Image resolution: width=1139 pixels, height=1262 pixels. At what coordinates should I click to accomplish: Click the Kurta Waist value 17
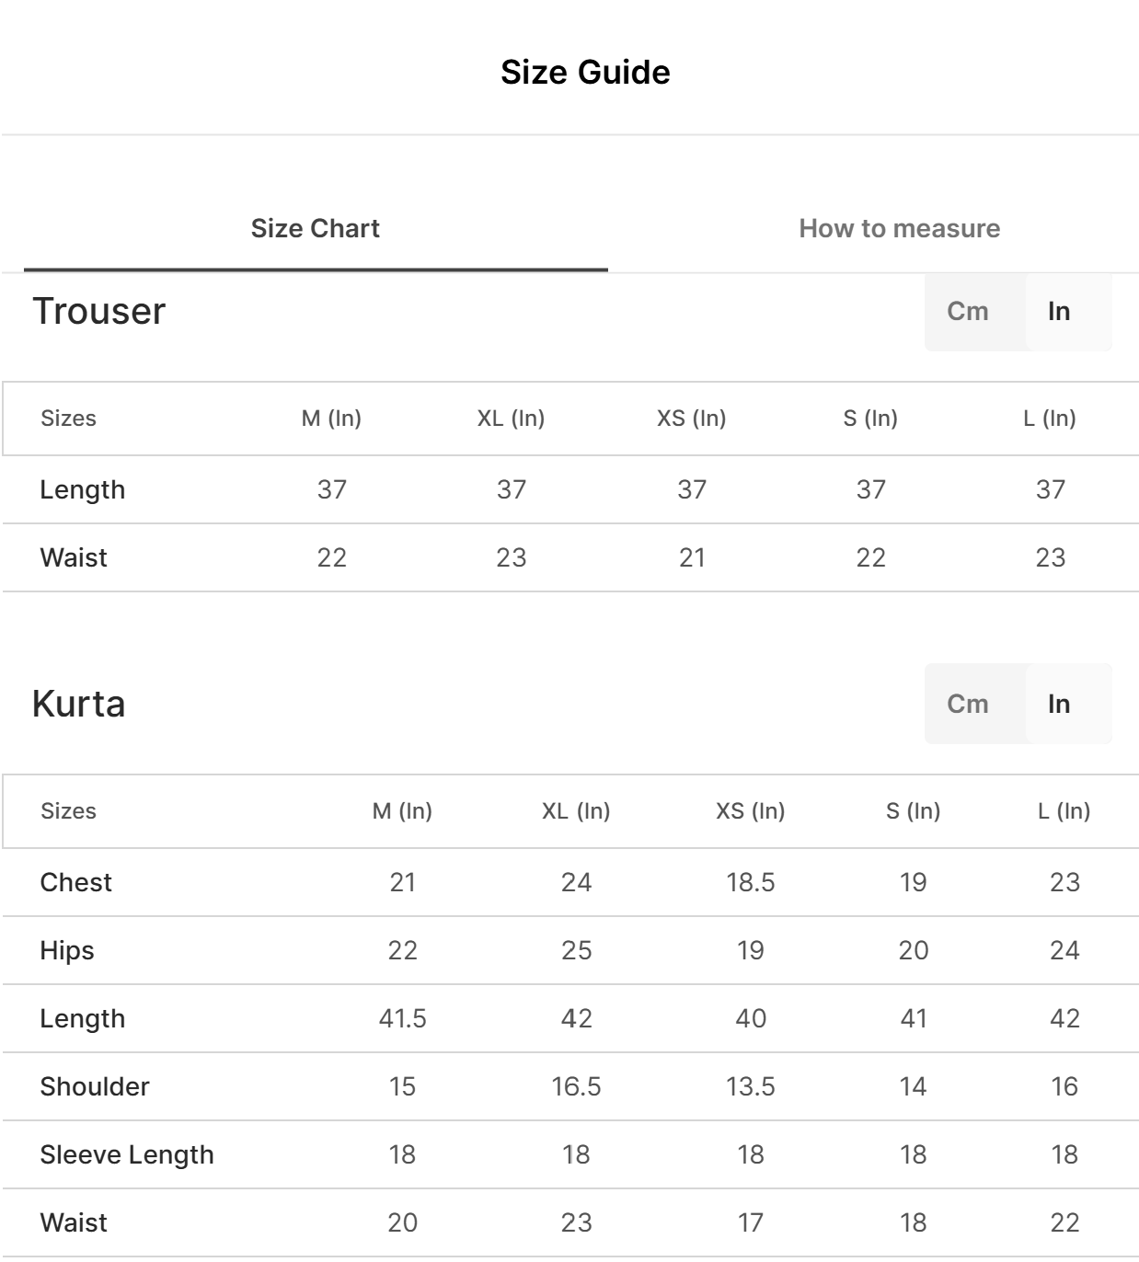tap(750, 1222)
